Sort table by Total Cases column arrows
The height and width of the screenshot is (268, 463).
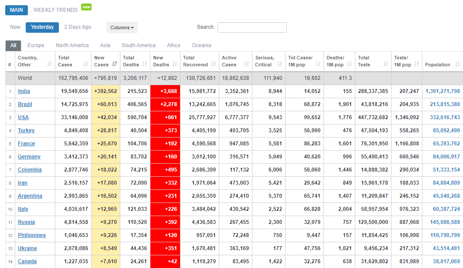[86, 64]
